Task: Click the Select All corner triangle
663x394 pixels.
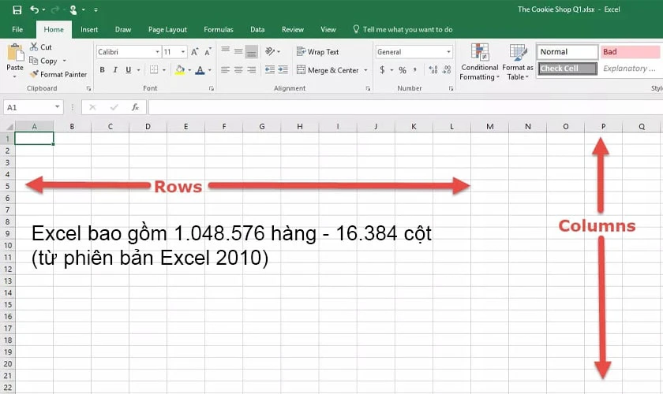Action: coord(8,126)
